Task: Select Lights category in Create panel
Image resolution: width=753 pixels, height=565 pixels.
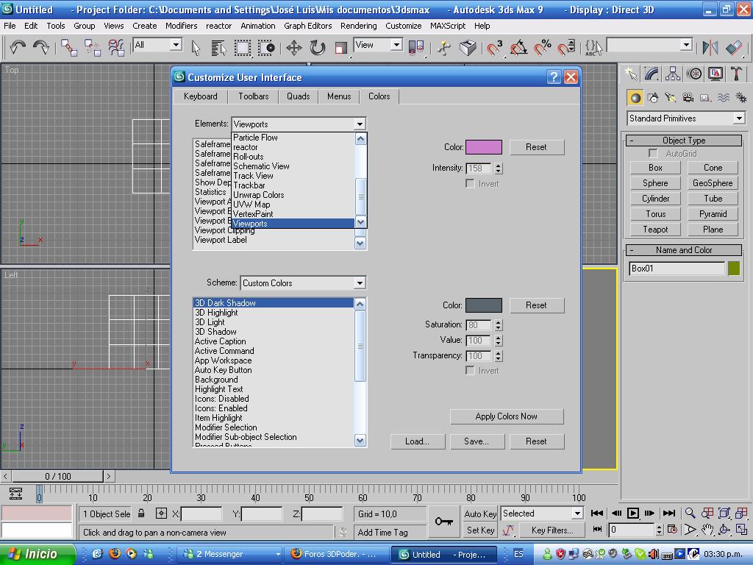Action: click(x=671, y=98)
